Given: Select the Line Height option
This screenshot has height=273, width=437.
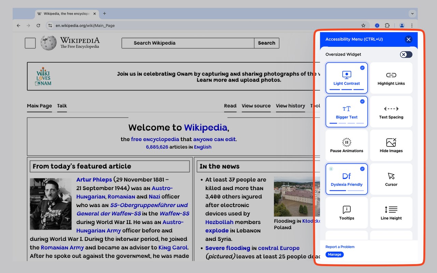Looking at the screenshot, I should tap(391, 213).
